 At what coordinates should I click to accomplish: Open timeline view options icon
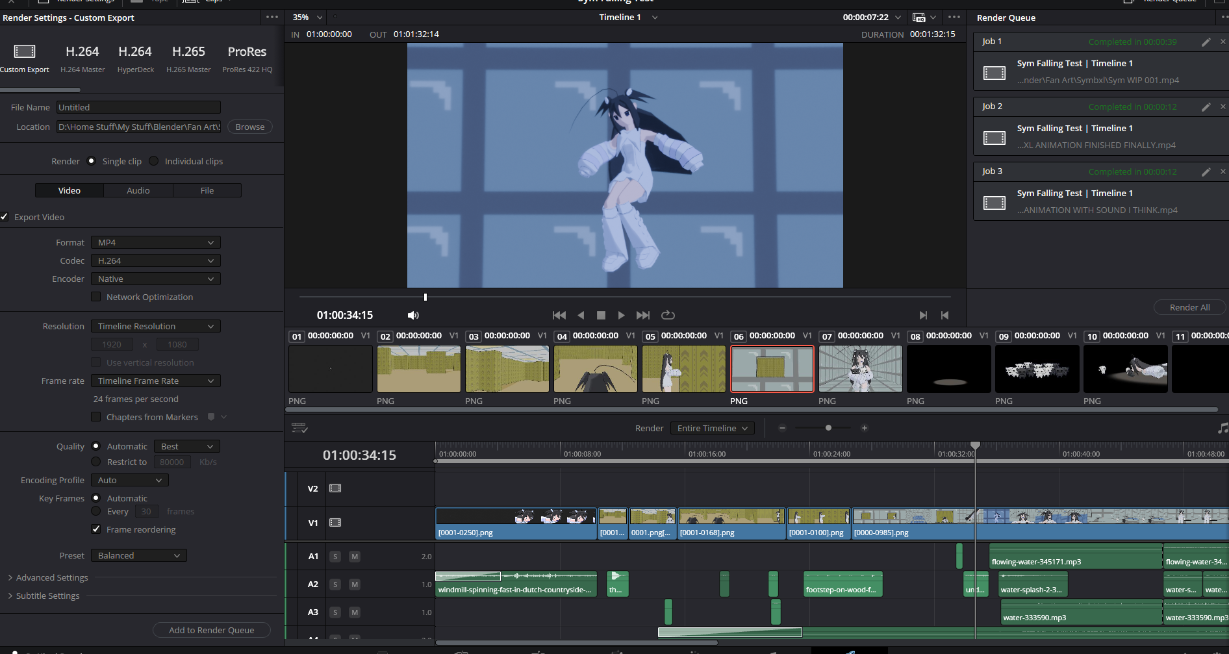click(x=299, y=428)
